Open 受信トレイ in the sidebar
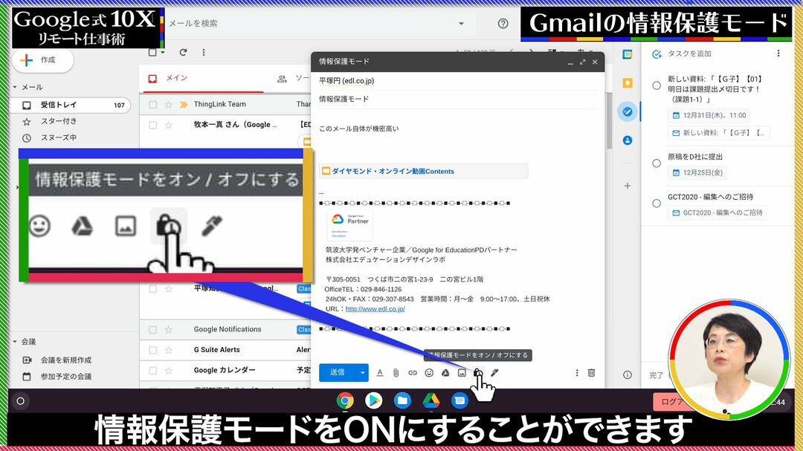 (x=71, y=105)
